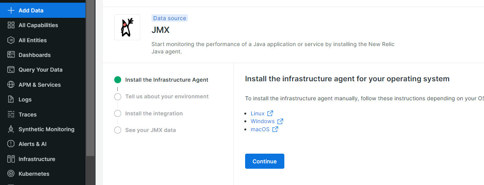Click the Dashboards icon in sidebar
The height and width of the screenshot is (185, 484).
click(x=11, y=55)
